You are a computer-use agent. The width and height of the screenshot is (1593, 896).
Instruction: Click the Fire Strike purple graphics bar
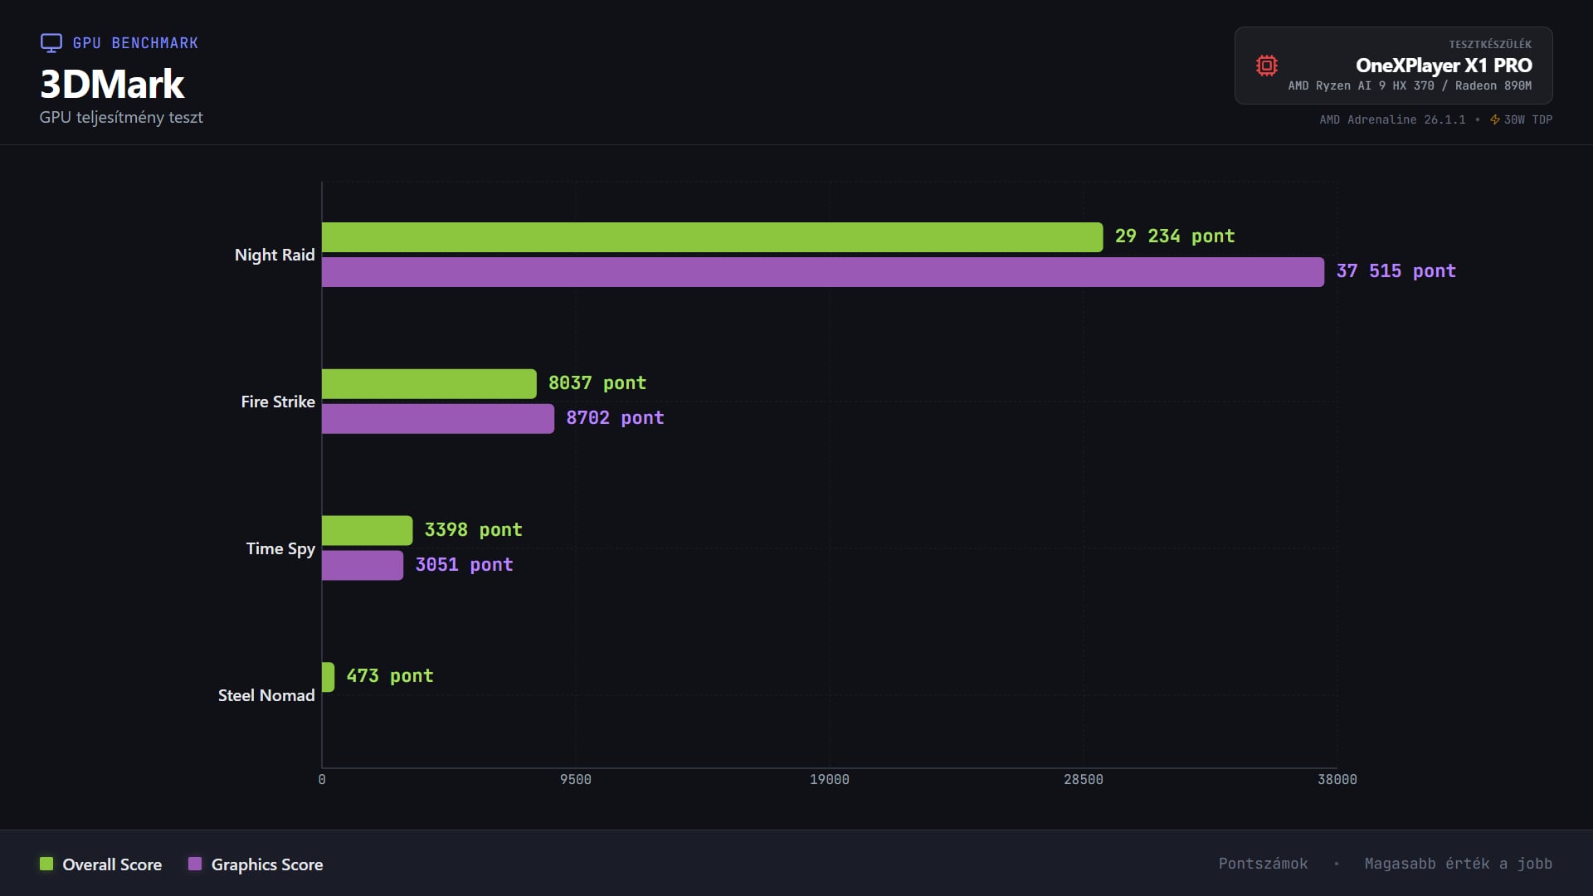click(437, 419)
